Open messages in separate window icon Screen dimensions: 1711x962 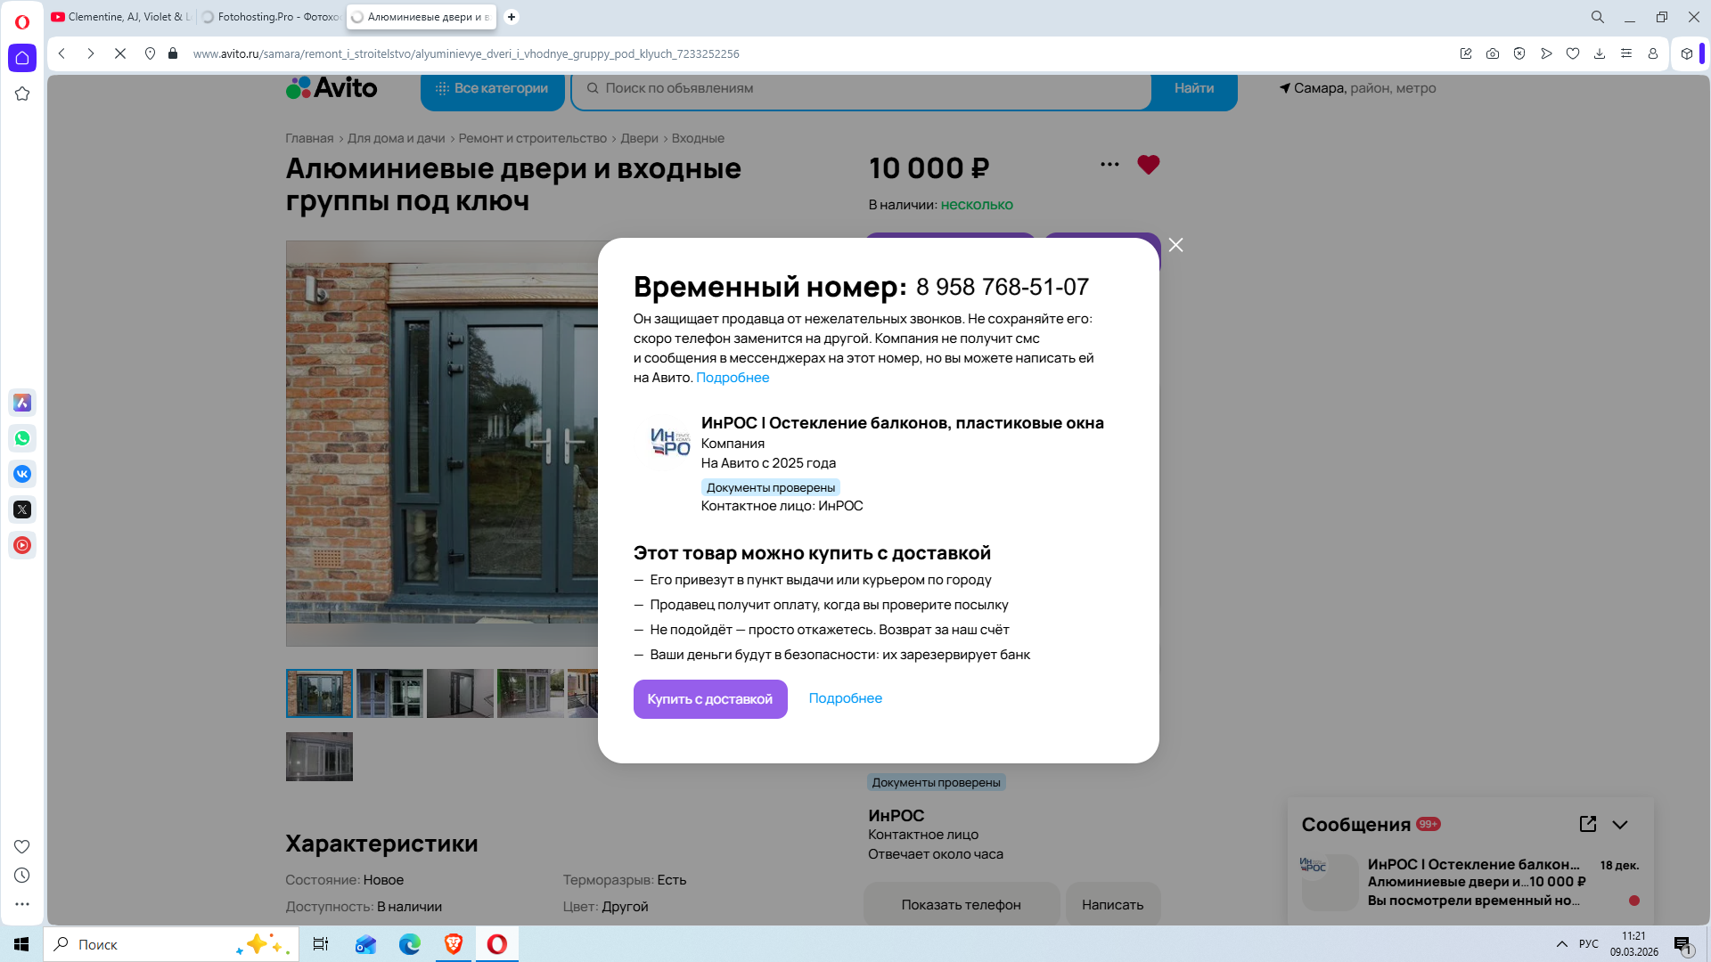tap(1588, 824)
